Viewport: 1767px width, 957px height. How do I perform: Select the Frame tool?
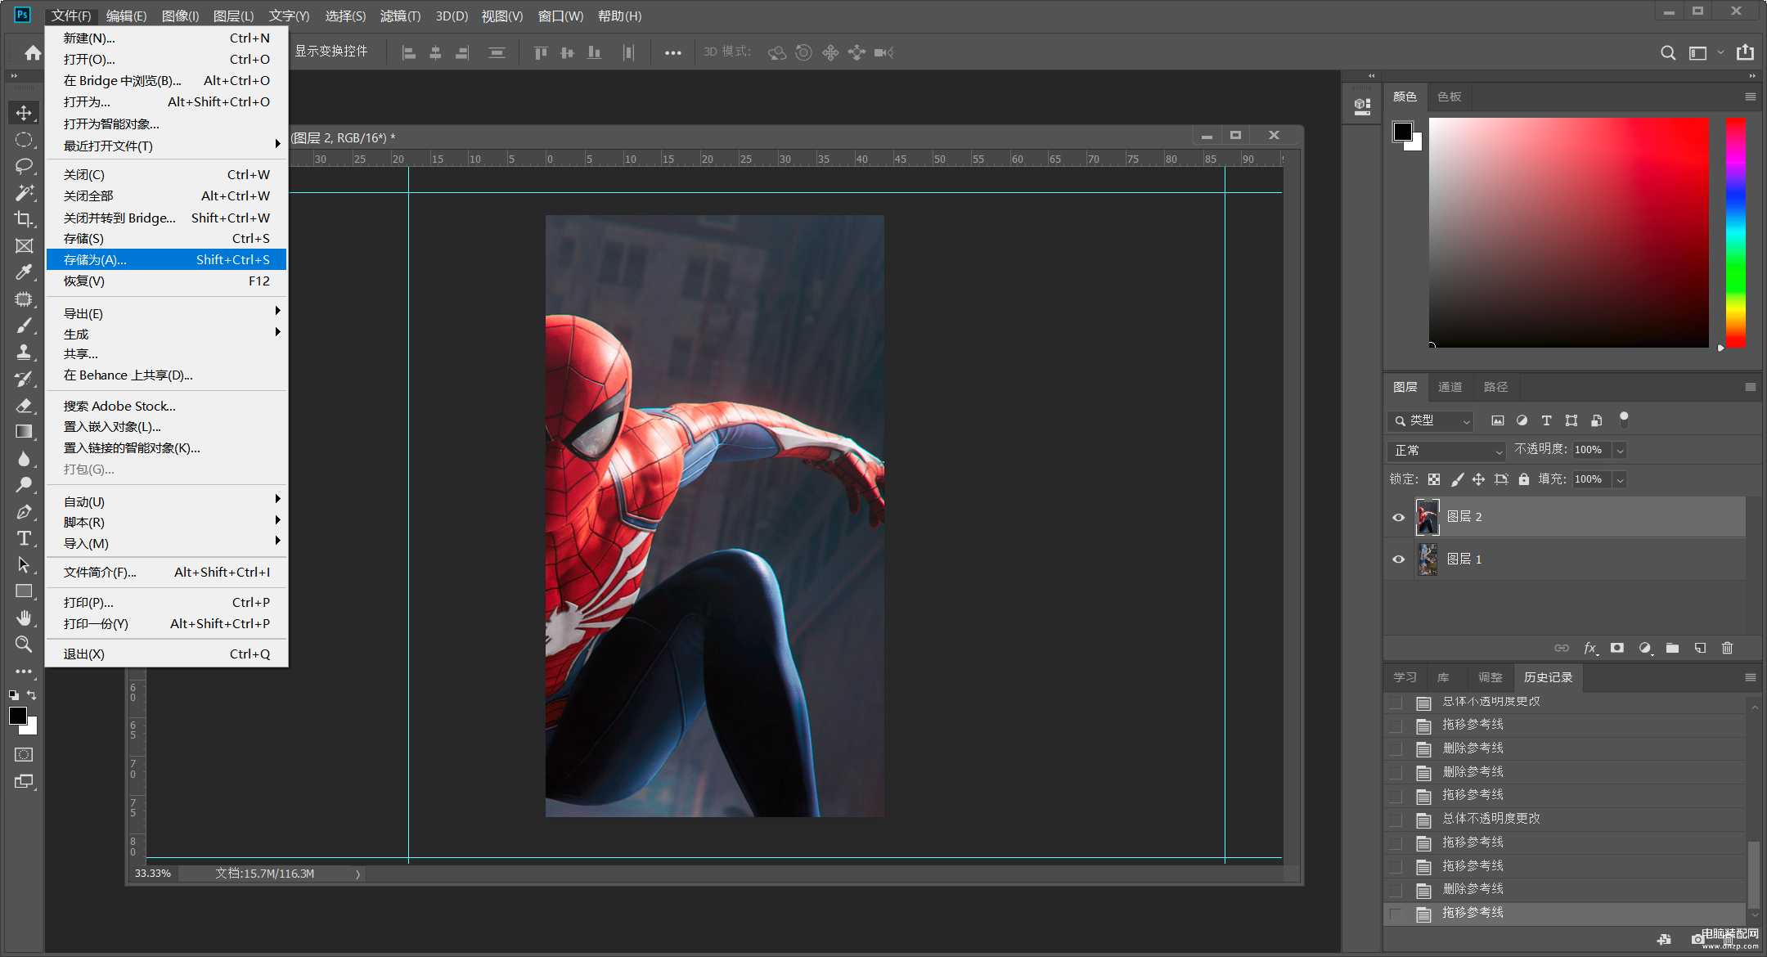[x=24, y=246]
